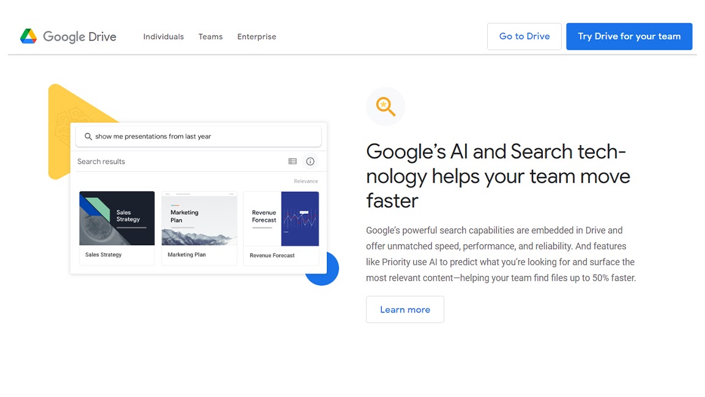Click the Go to Drive button

(x=524, y=36)
